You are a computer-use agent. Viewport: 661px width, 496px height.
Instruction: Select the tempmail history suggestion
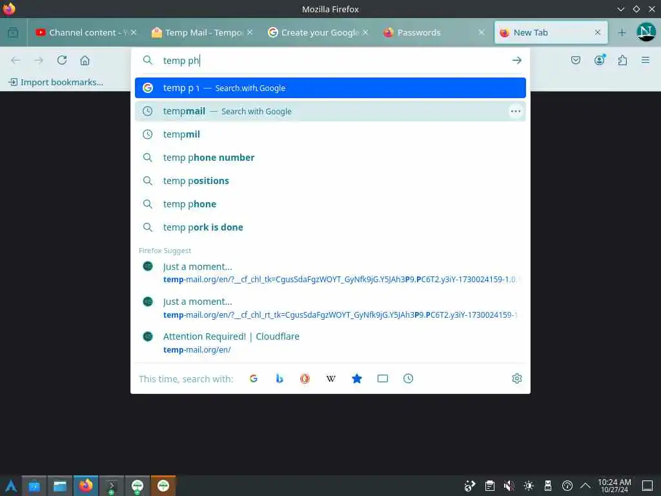pyautogui.click(x=330, y=111)
